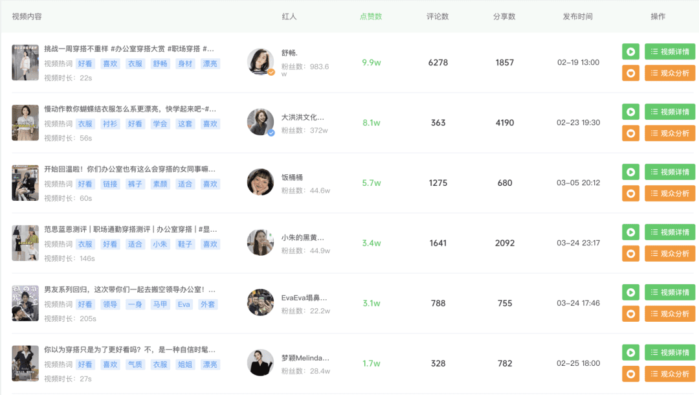Sort the table by 点赞数 column
The image size is (699, 395).
(371, 16)
